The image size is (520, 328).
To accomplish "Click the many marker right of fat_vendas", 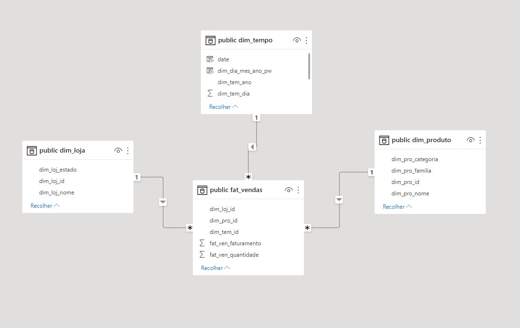I will coord(307,228).
